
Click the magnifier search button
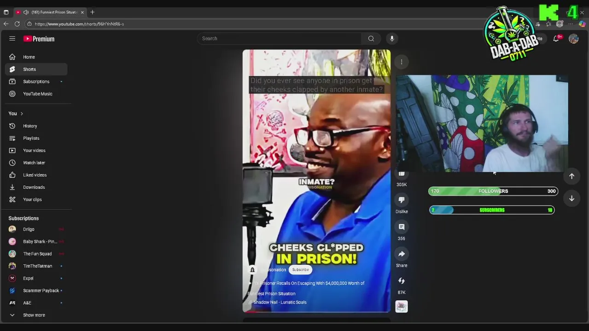pyautogui.click(x=371, y=39)
